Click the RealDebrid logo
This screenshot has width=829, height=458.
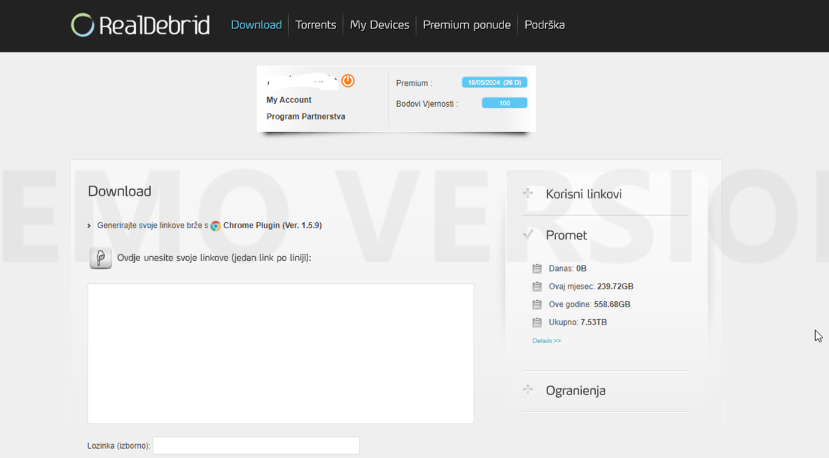(x=140, y=25)
